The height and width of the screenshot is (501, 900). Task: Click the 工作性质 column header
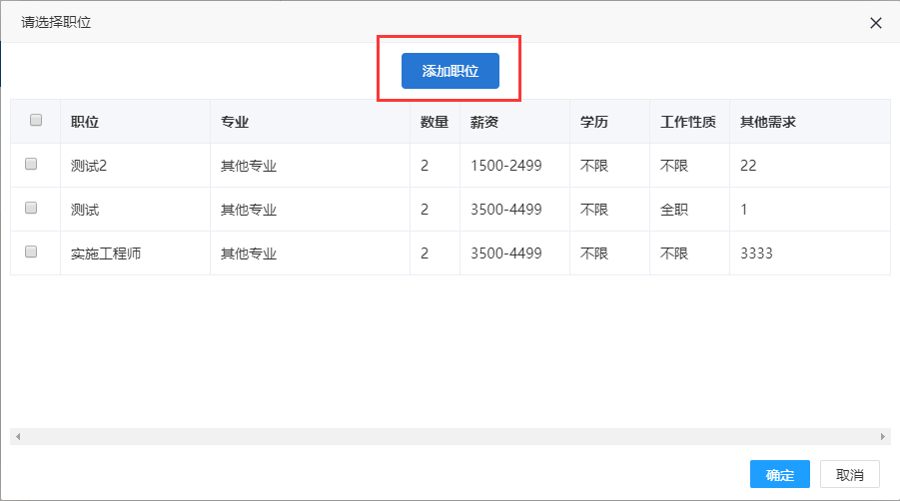click(688, 122)
